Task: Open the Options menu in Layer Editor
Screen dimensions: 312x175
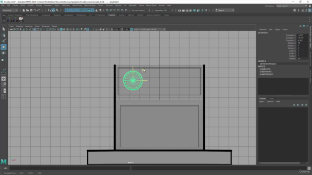Action: [x=270, y=102]
